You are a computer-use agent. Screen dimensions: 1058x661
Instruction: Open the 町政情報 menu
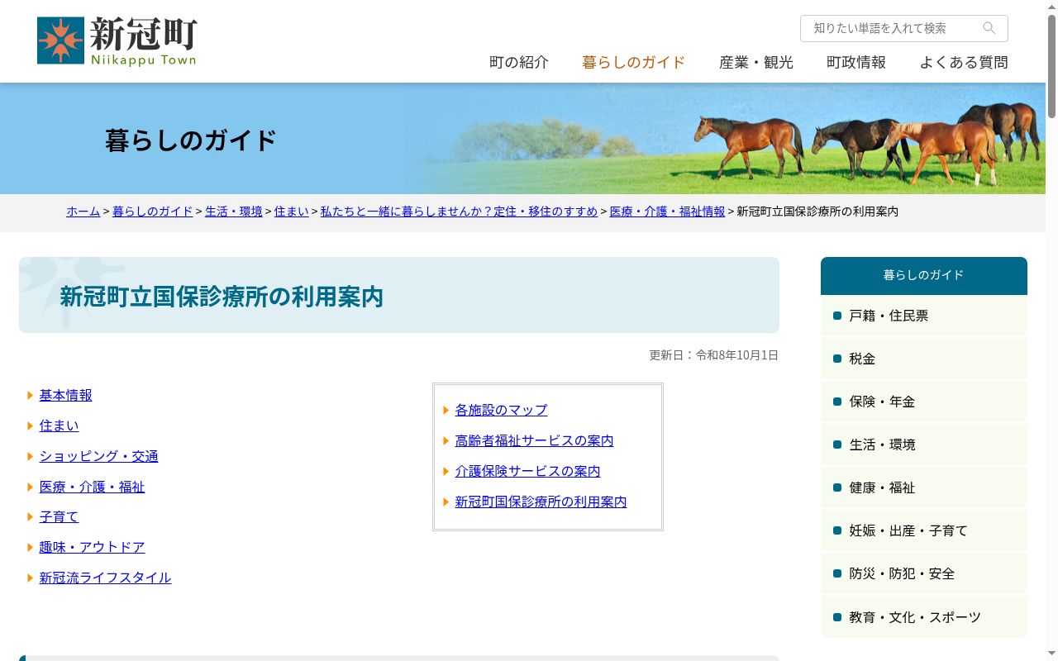click(x=856, y=62)
